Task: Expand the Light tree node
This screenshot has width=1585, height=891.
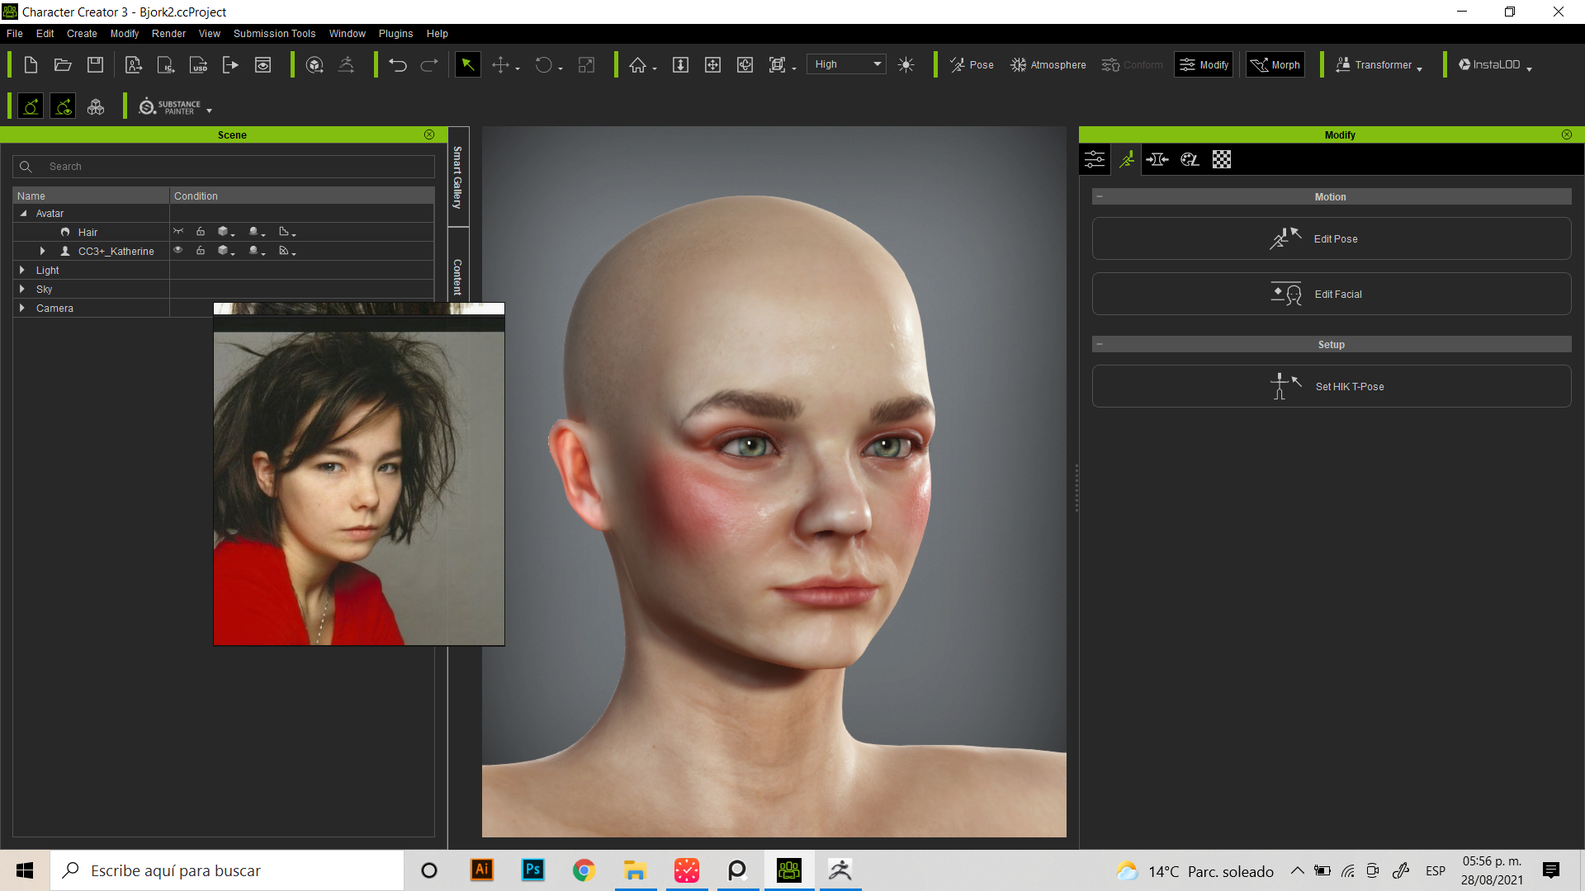Action: pos(22,270)
